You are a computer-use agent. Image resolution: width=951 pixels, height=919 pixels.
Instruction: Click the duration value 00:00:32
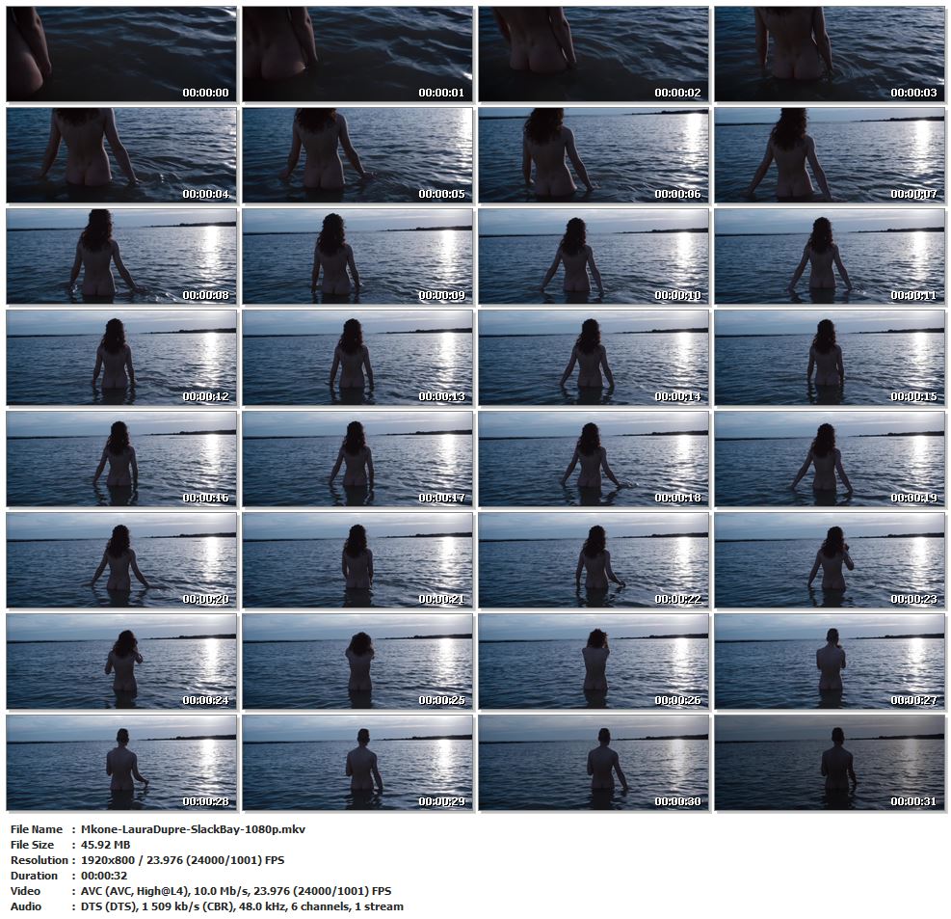[104, 876]
